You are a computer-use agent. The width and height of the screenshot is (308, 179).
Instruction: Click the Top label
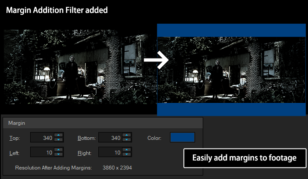15,138
